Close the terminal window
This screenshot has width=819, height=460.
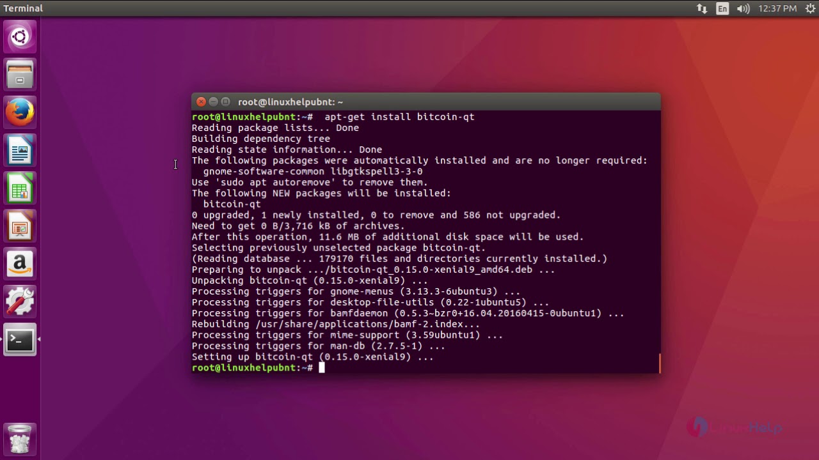[x=201, y=102]
